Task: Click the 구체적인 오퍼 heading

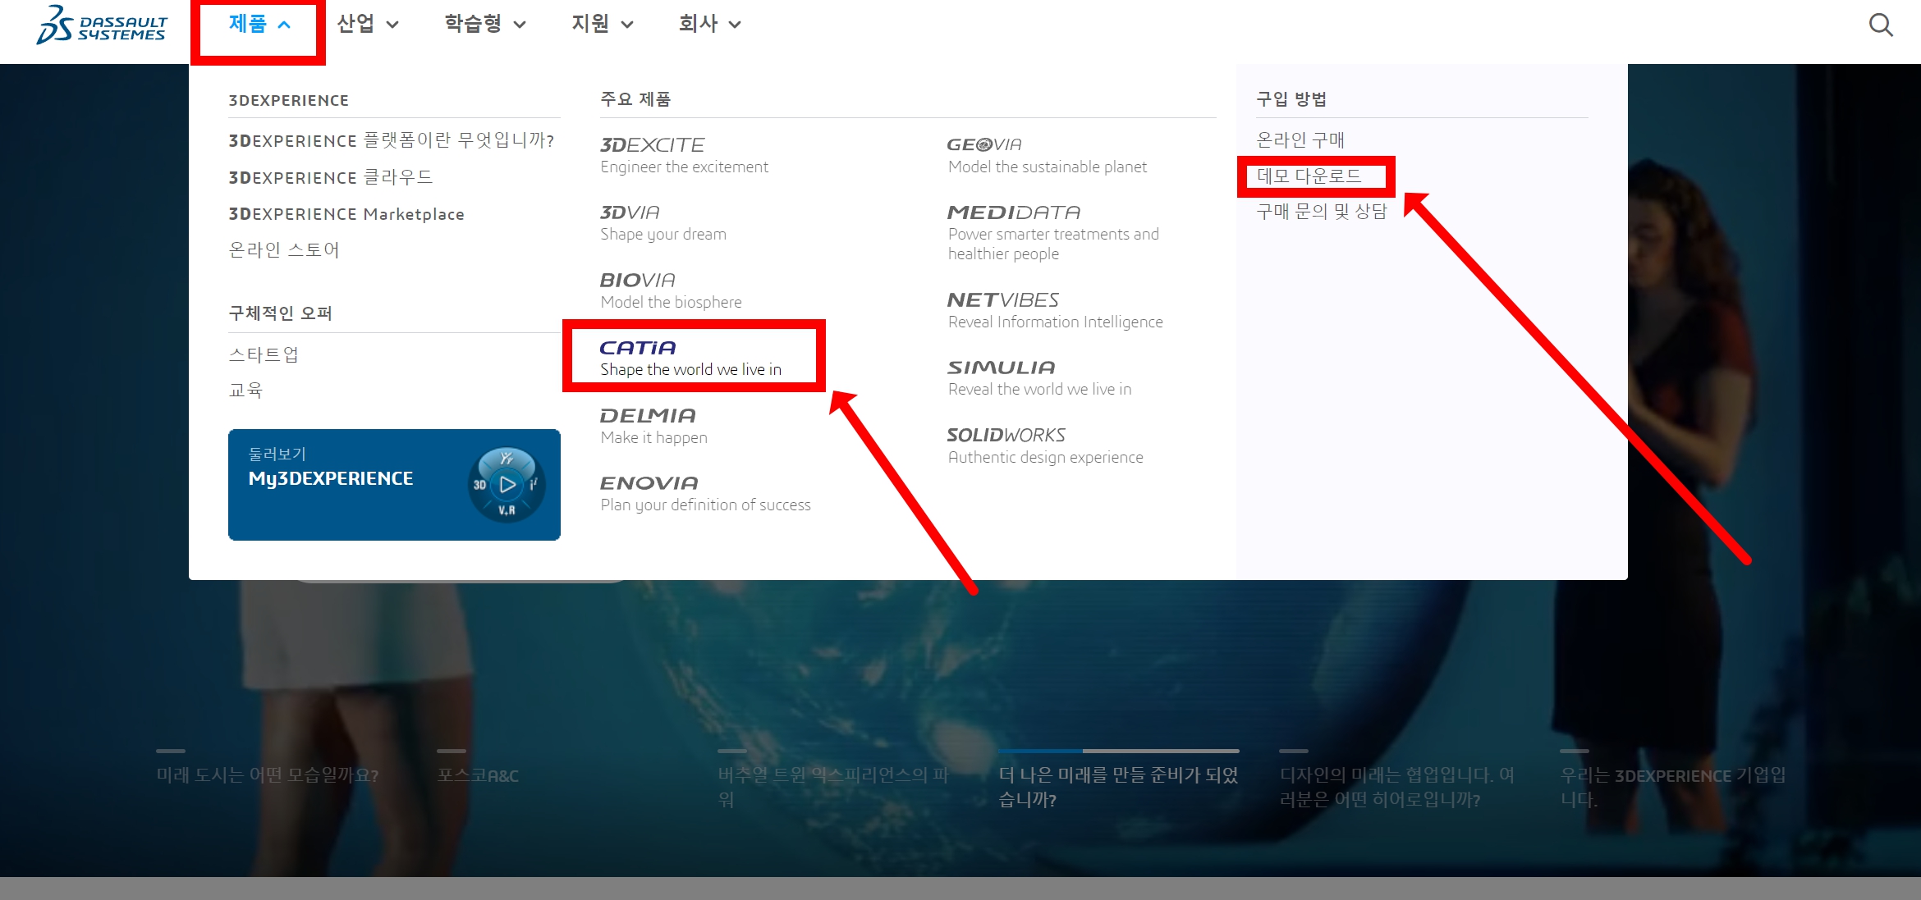Action: [280, 313]
